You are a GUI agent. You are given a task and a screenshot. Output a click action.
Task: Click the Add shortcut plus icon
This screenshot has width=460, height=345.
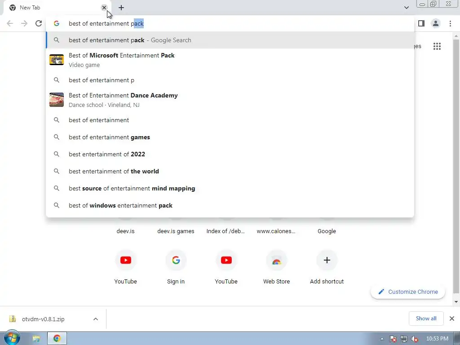point(327,260)
